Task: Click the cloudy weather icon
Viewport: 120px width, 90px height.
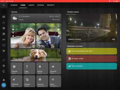Action: [15, 18]
